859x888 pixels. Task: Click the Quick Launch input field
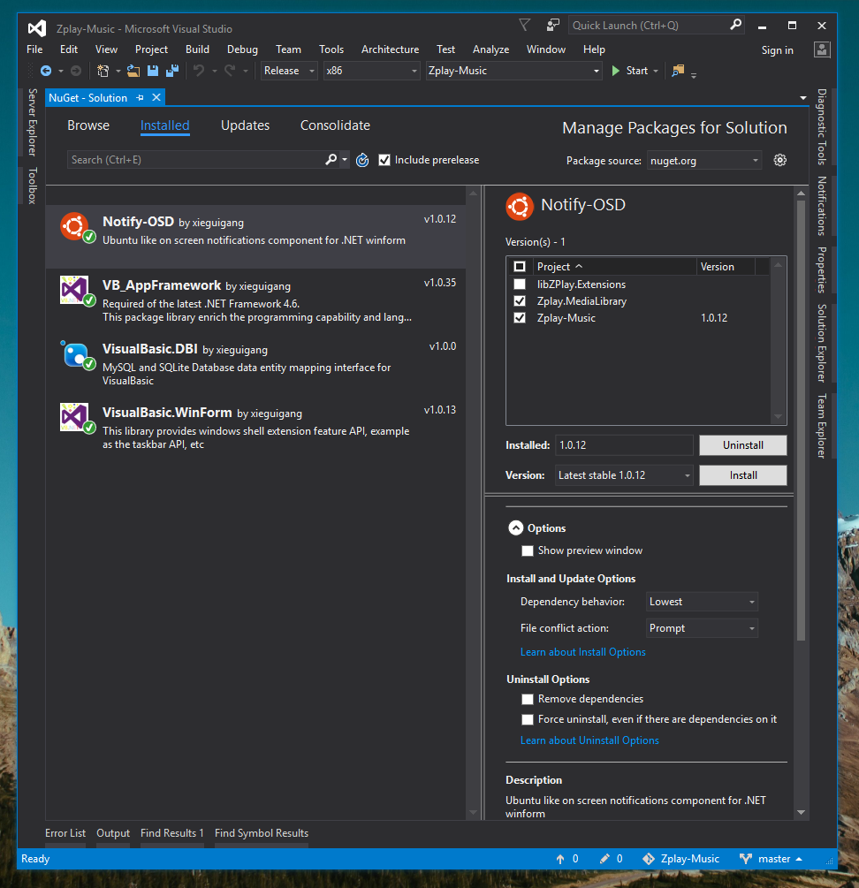[649, 25]
